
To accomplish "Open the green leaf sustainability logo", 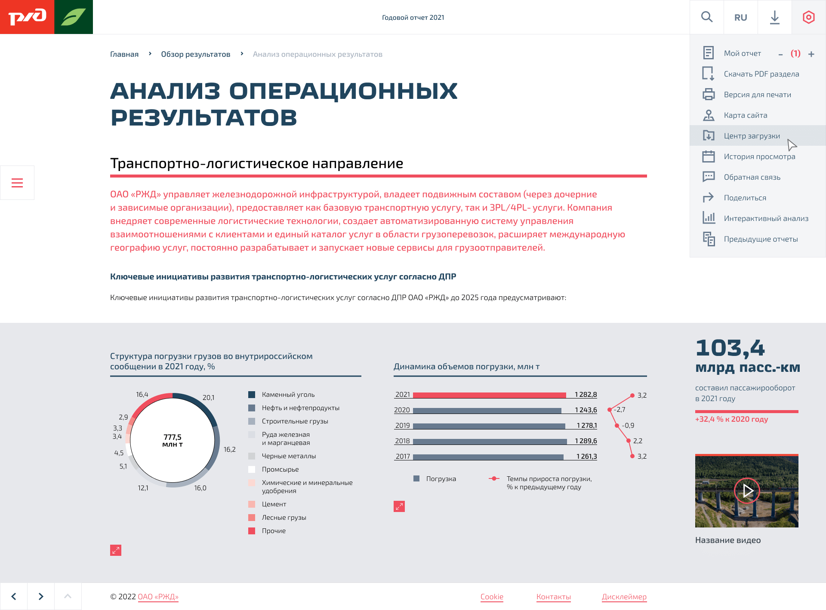I will point(74,17).
